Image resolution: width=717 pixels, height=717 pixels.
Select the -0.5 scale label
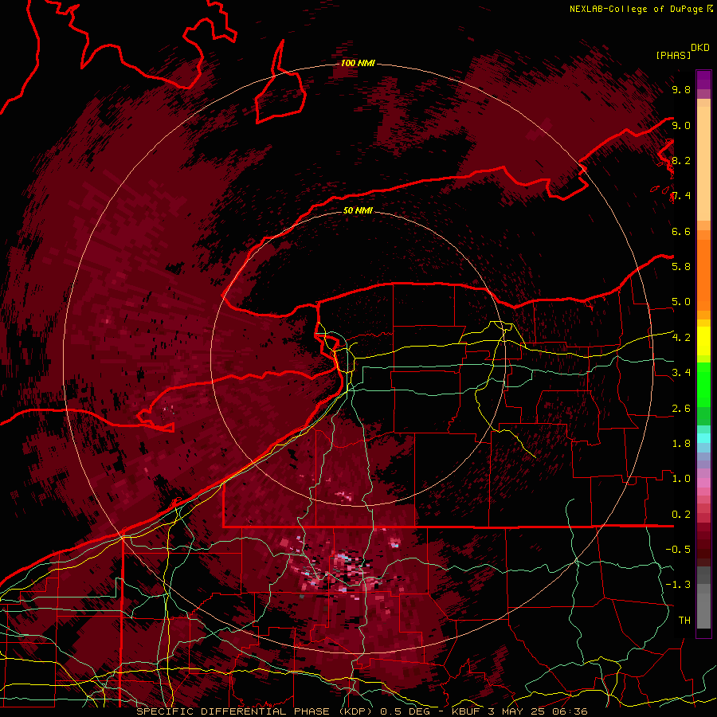[x=678, y=549]
